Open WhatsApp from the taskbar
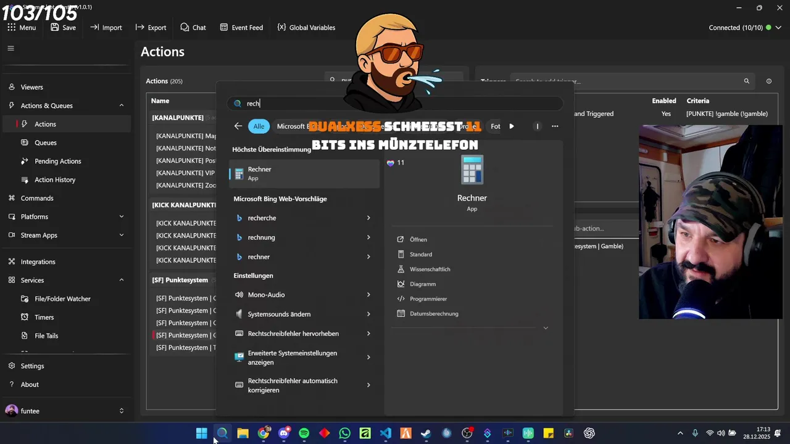Image resolution: width=790 pixels, height=444 pixels. click(344, 434)
